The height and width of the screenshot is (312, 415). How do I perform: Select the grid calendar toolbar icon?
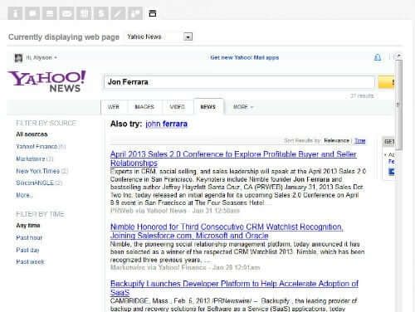[x=84, y=13]
